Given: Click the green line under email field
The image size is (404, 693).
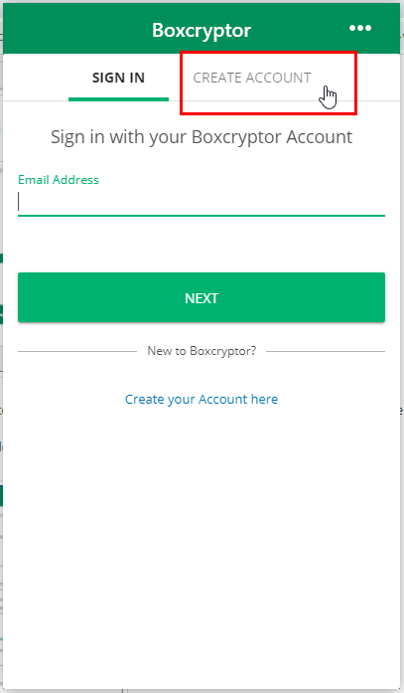Looking at the screenshot, I should [202, 215].
